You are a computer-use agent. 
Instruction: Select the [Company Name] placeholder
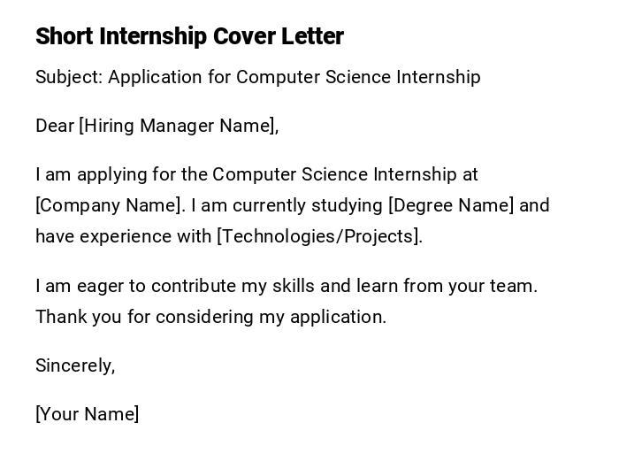pos(110,205)
